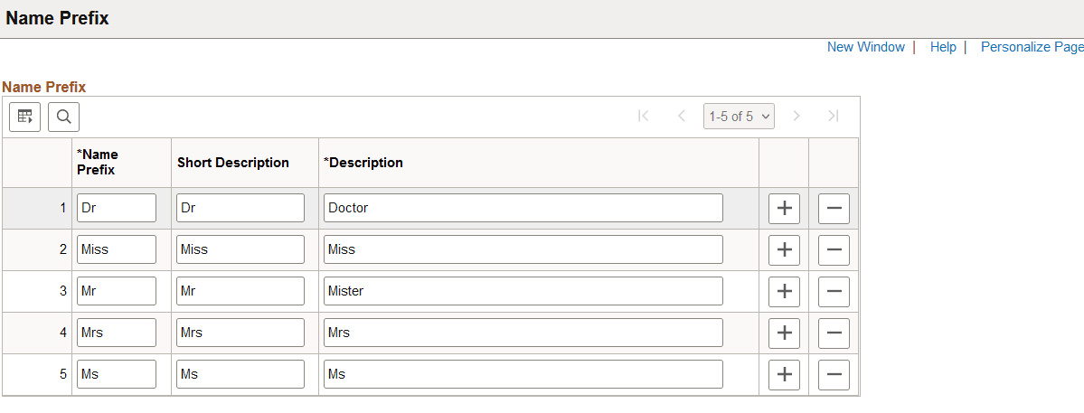Click Ms name prefix input box
The image size is (1084, 413).
click(x=116, y=374)
